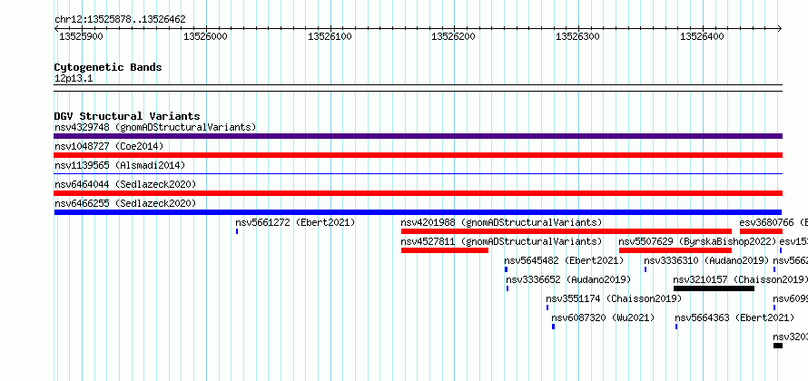The height and width of the screenshot is (381, 808).
Task: Click the thin blue line for nsv1139565
Action: [418, 173]
